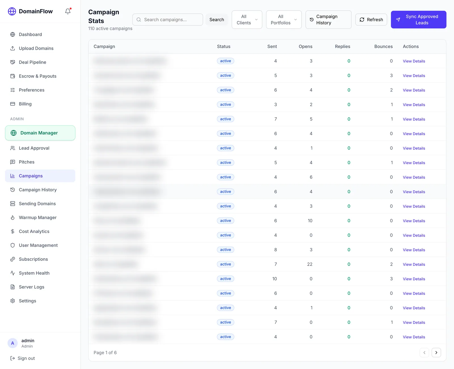Open Server Logs page
Viewport: 454px width, 369px height.
pos(40,287)
